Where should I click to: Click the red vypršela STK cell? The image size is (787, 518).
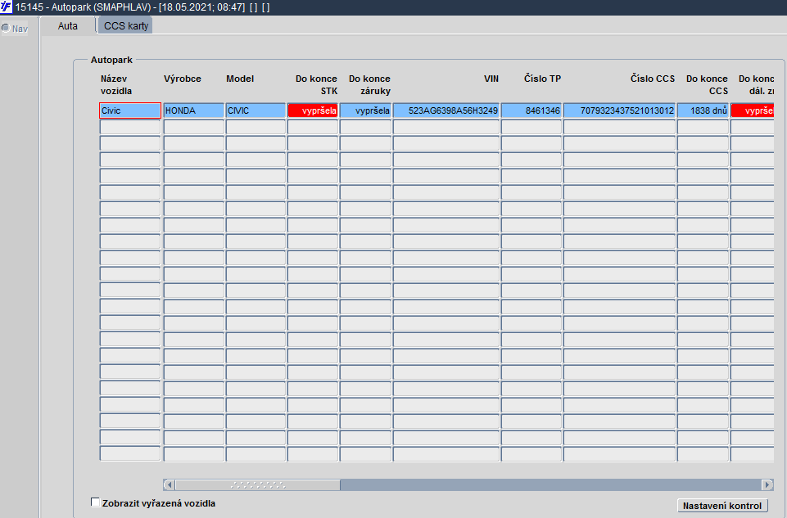pyautogui.click(x=313, y=110)
